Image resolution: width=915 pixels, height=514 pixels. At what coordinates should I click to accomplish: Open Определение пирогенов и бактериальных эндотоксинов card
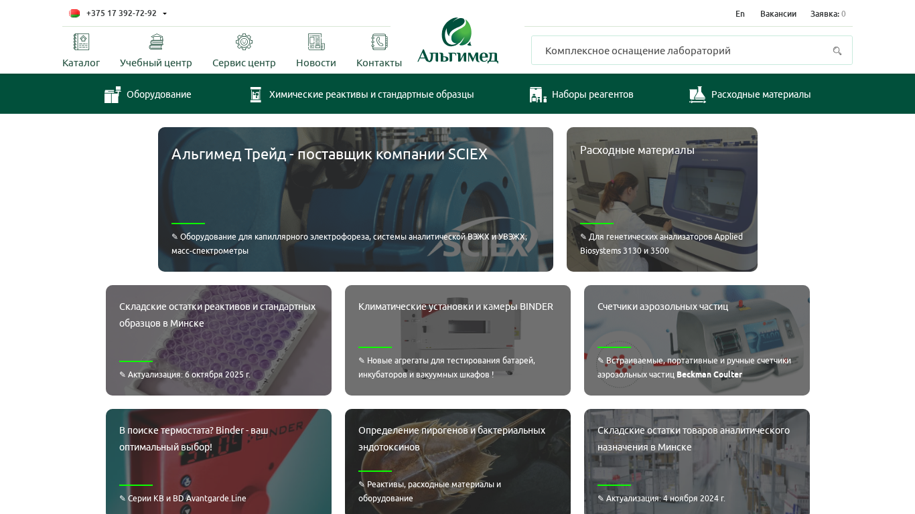pos(457,462)
